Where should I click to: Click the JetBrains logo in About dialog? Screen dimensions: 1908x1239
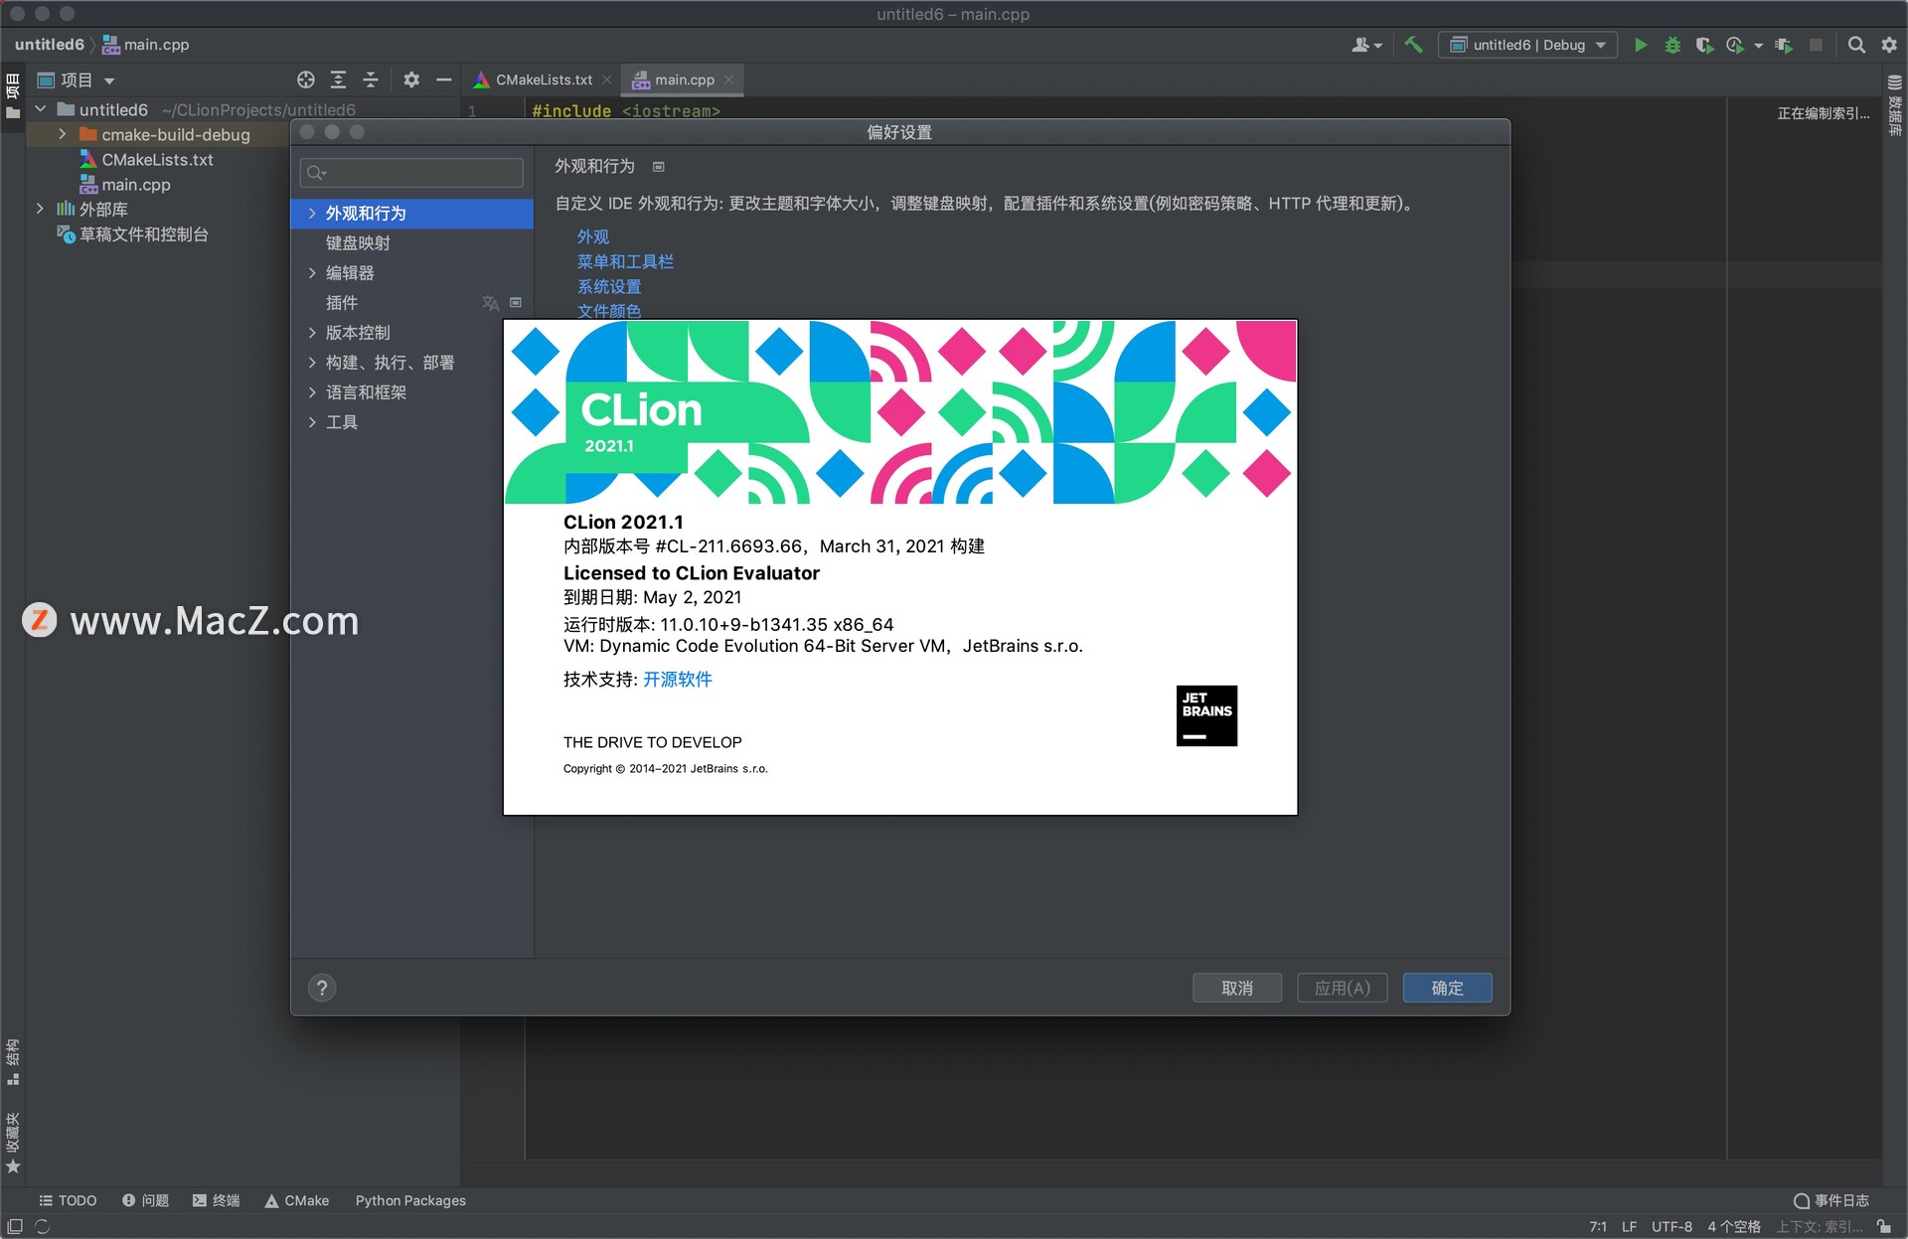[1206, 715]
